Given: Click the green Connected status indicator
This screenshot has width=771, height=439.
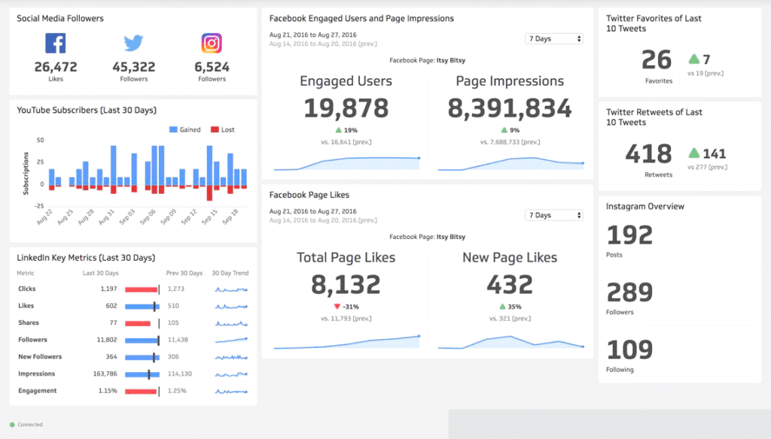Looking at the screenshot, I should tap(13, 425).
